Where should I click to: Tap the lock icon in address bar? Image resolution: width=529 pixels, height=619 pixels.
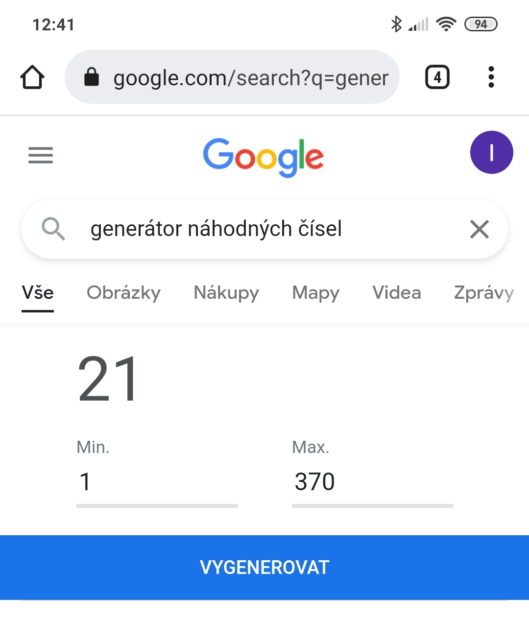tap(92, 77)
